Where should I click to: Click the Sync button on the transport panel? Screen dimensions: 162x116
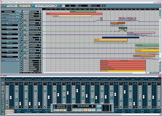point(99,110)
